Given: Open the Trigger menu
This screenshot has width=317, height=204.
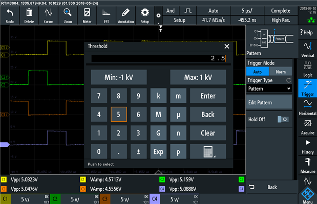Looking at the screenshot, I should [307, 88].
